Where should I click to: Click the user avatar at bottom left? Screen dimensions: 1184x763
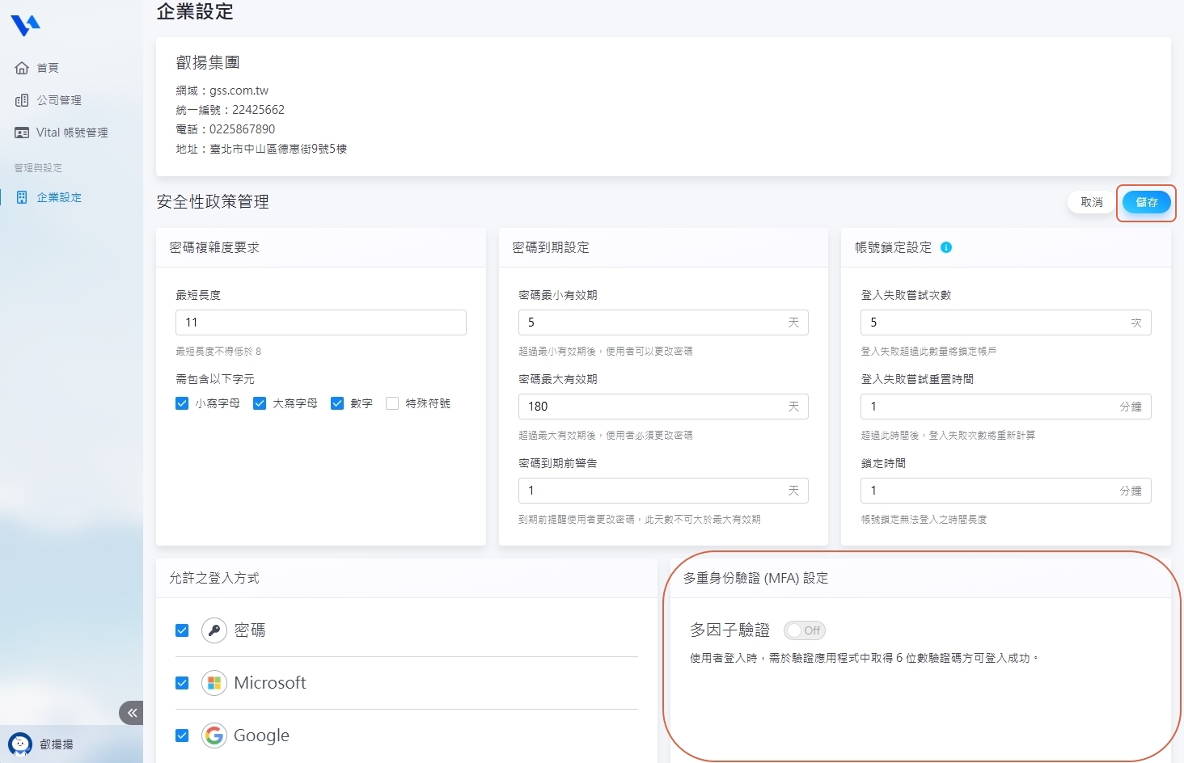pyautogui.click(x=19, y=744)
